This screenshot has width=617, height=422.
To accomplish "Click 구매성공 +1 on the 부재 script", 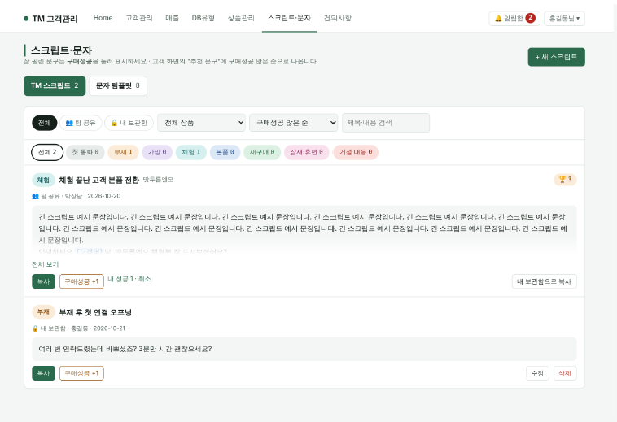I will 81,373.
